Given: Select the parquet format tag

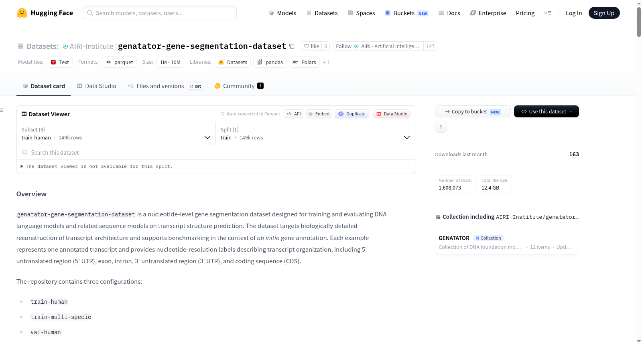Looking at the screenshot, I should [x=119, y=62].
